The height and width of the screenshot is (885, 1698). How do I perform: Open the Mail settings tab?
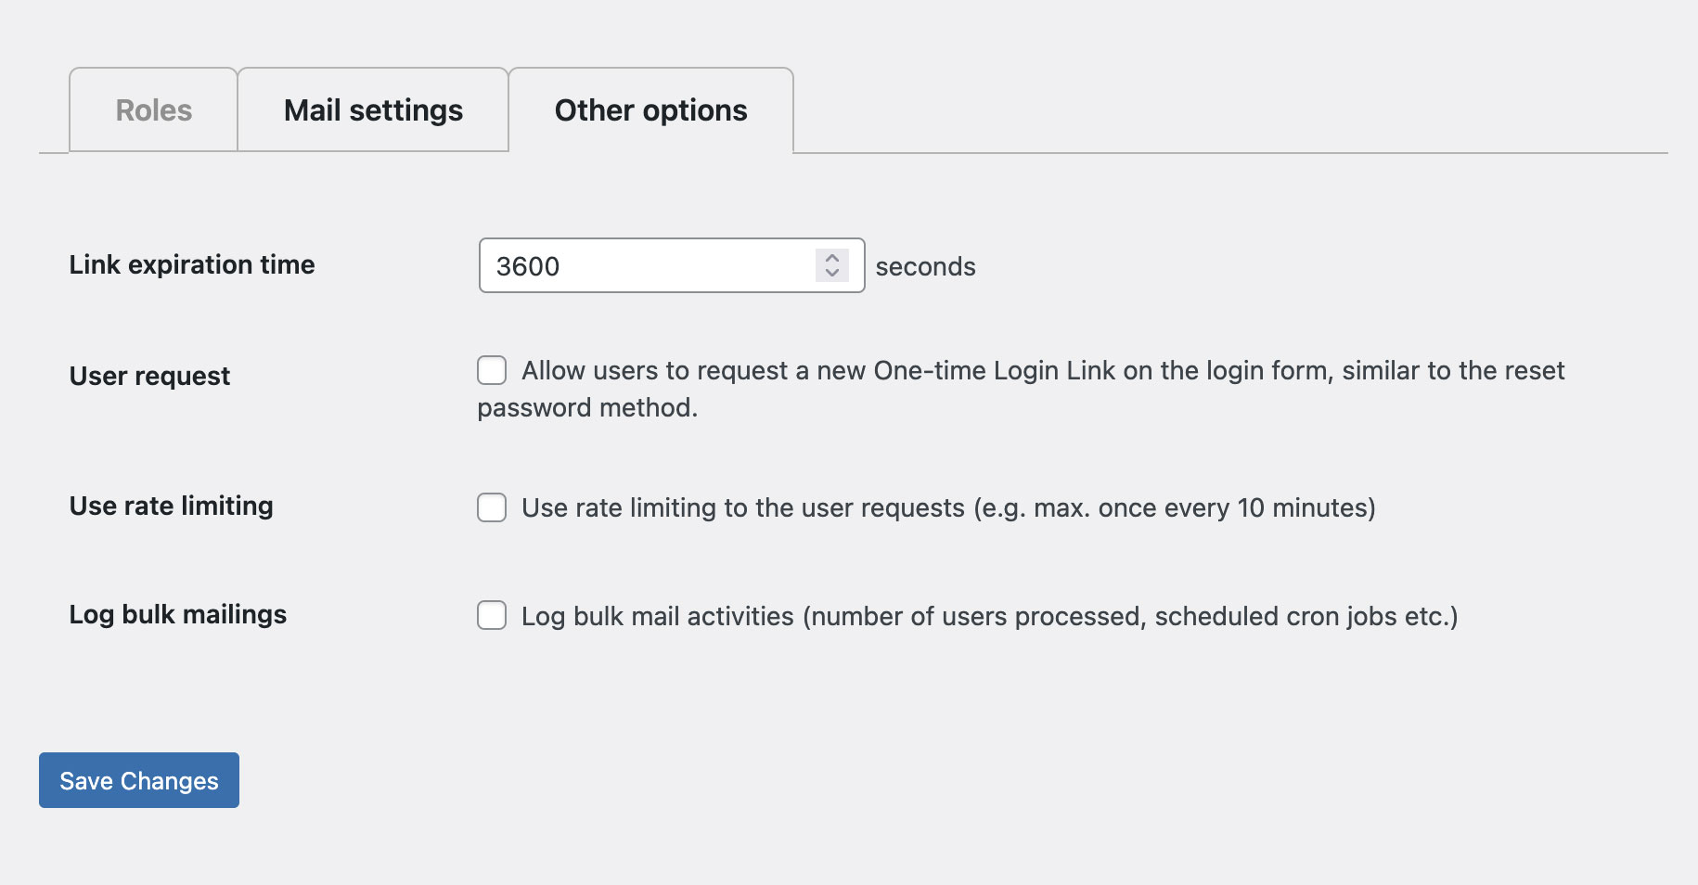(x=373, y=109)
